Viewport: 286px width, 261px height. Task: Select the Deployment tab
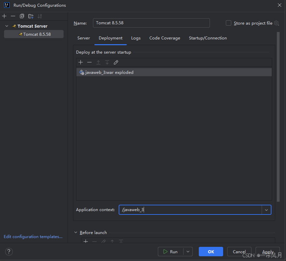tap(111, 38)
